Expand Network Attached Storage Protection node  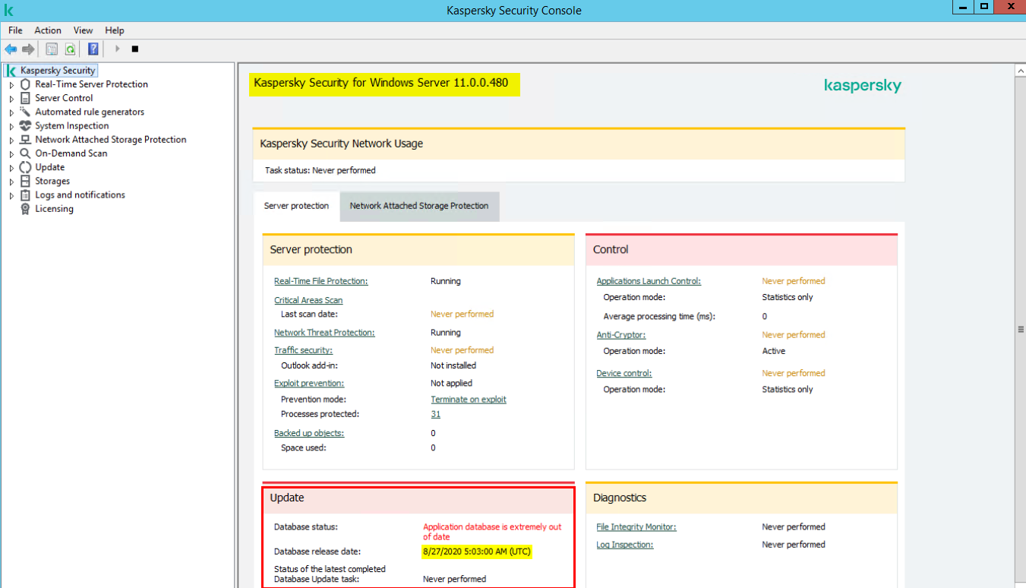pyautogui.click(x=11, y=141)
